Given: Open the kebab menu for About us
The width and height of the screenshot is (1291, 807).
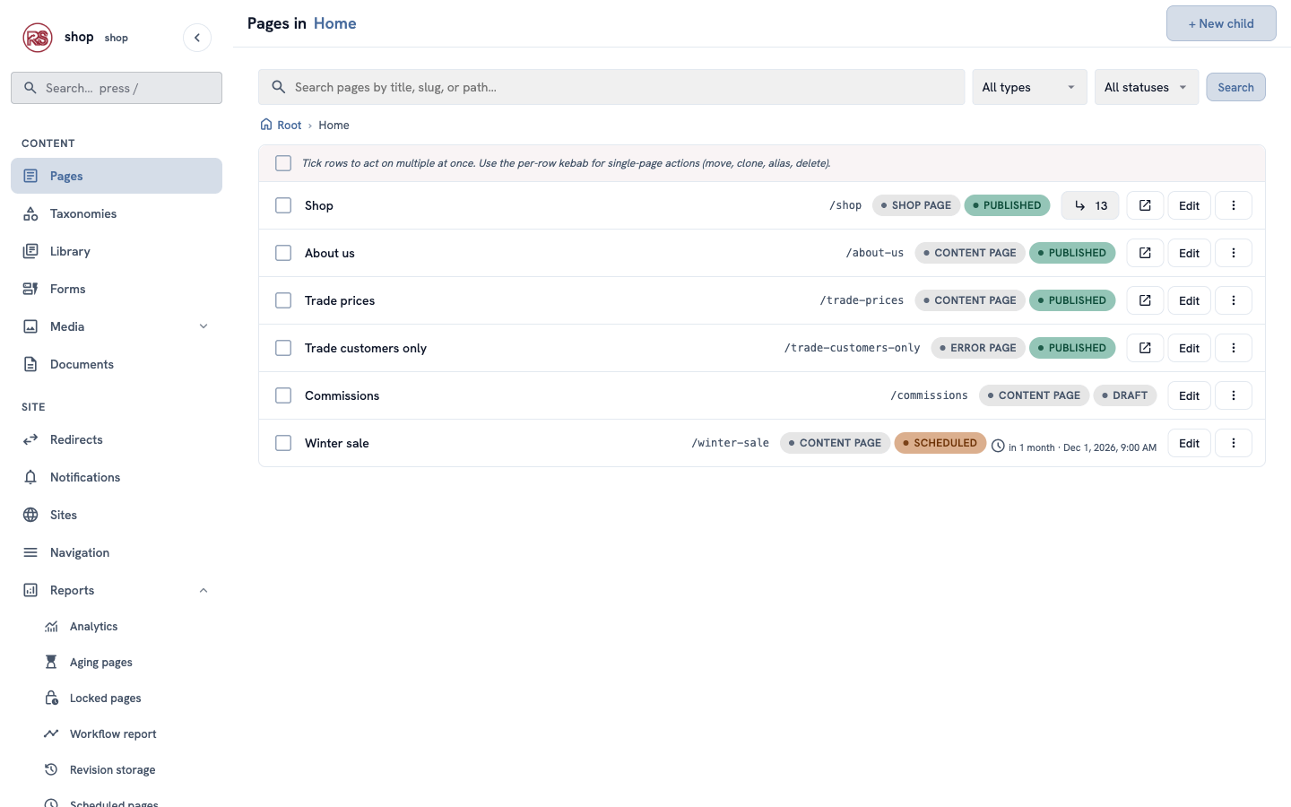Looking at the screenshot, I should pyautogui.click(x=1234, y=253).
